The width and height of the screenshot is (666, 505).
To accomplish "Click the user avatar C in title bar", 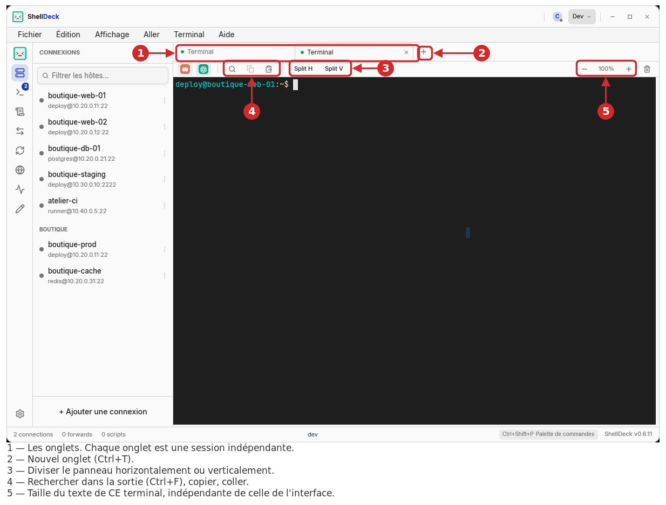I will (558, 17).
